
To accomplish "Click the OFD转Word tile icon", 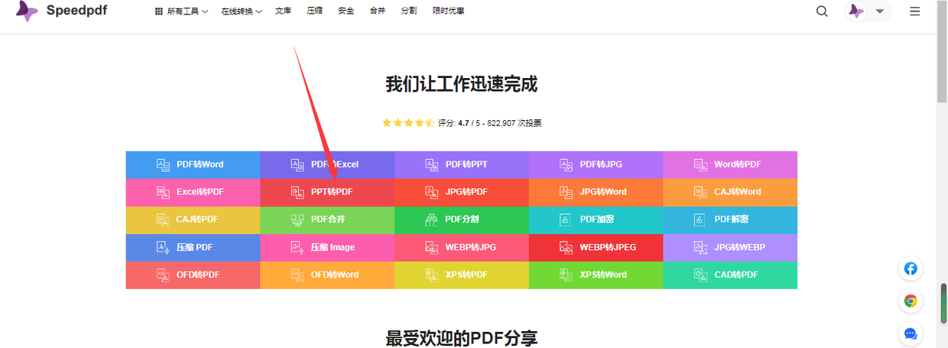I will pyautogui.click(x=297, y=275).
